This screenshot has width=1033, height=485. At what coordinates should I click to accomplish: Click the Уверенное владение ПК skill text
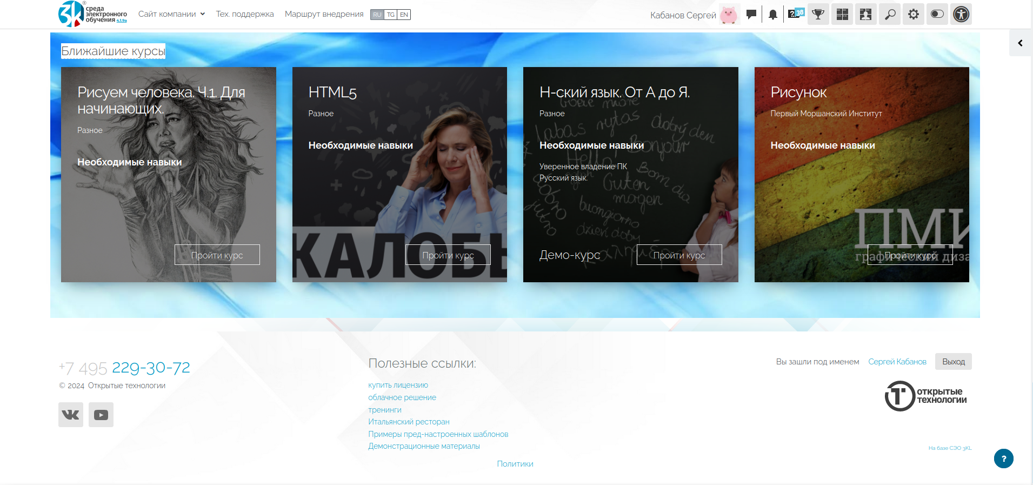[x=583, y=167]
